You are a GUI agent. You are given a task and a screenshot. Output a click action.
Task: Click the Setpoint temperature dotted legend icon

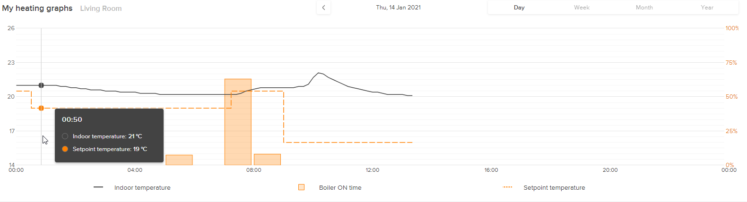click(x=508, y=187)
